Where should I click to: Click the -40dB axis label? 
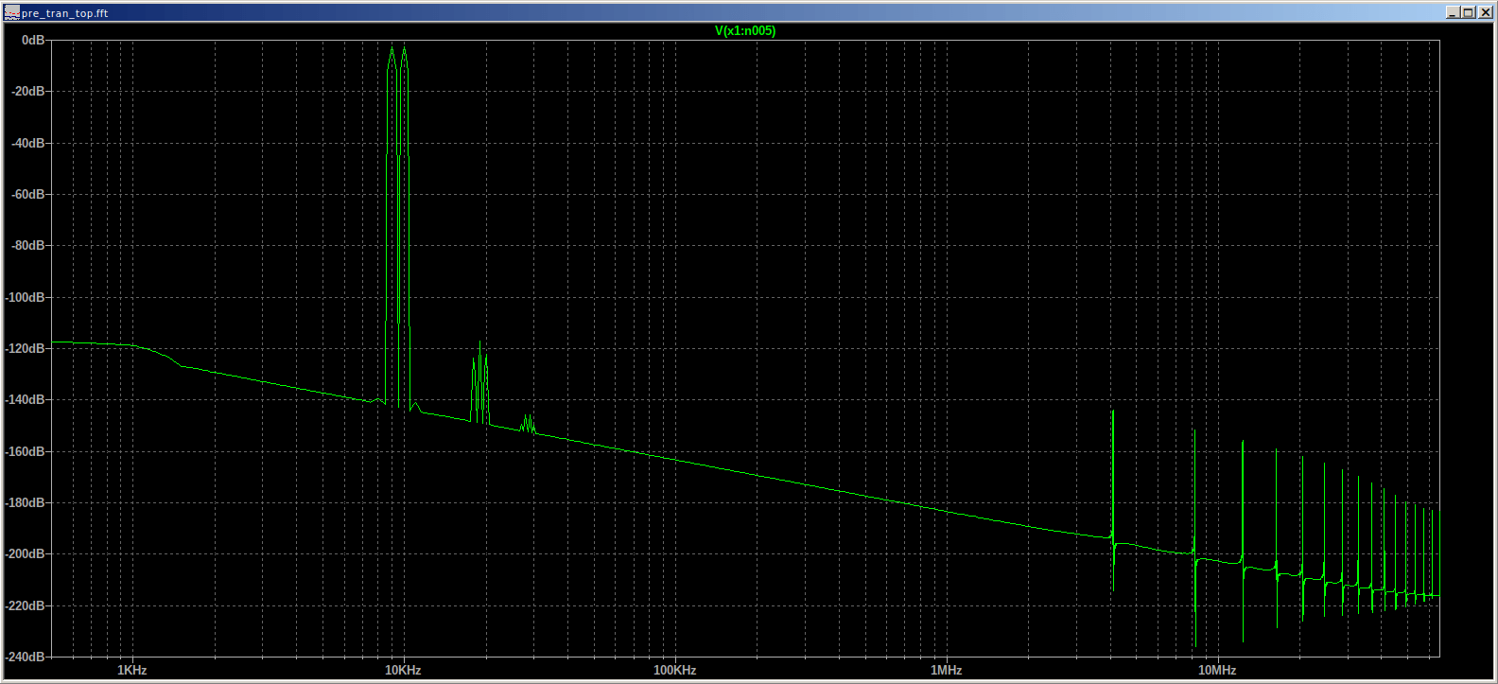27,143
